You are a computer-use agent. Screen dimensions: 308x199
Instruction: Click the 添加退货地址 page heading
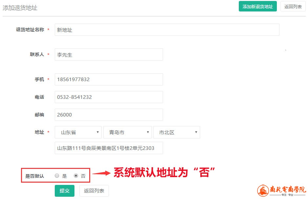point(20,8)
